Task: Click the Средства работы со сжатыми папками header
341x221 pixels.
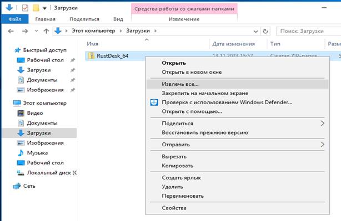Action: pyautogui.click(x=184, y=9)
